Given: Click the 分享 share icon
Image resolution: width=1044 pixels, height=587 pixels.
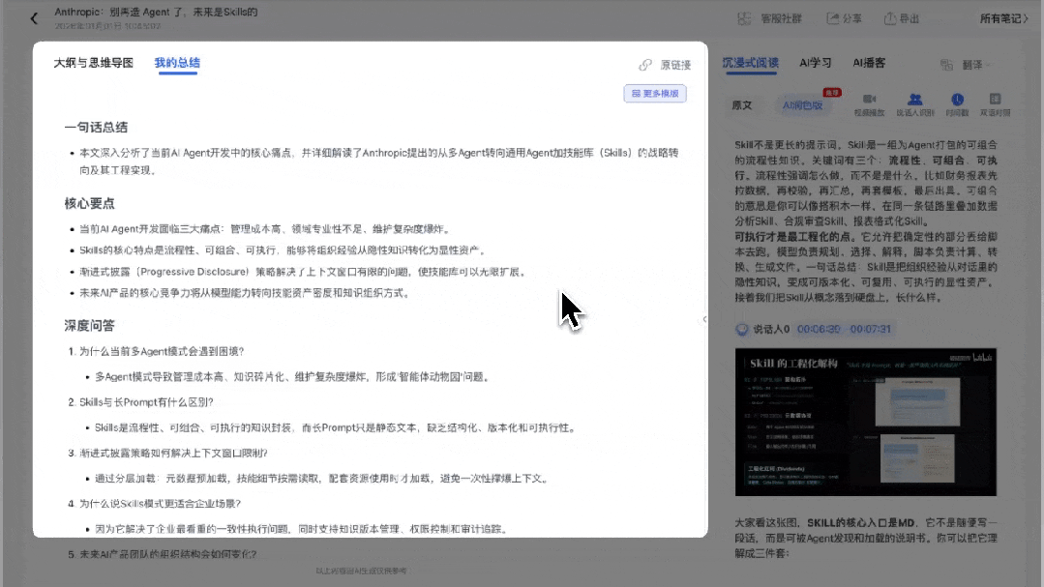Looking at the screenshot, I should click(832, 18).
